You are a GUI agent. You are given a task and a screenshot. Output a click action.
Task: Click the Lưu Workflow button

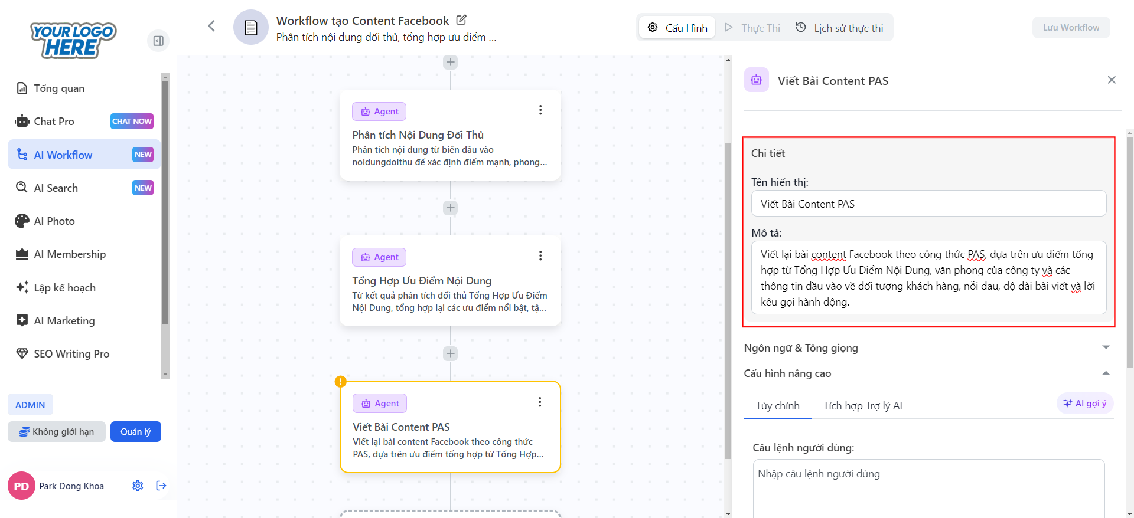tap(1070, 28)
